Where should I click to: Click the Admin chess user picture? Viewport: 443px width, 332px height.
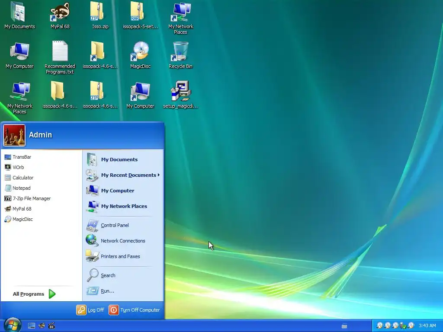tap(14, 135)
